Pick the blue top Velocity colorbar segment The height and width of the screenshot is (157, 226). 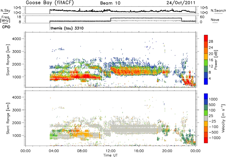pyautogui.click(x=206, y=96)
